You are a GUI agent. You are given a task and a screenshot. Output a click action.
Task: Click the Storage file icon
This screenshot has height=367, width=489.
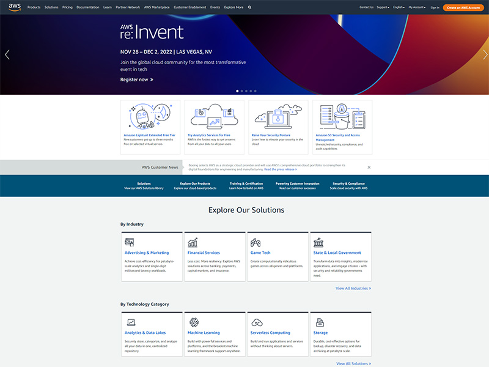318,322
